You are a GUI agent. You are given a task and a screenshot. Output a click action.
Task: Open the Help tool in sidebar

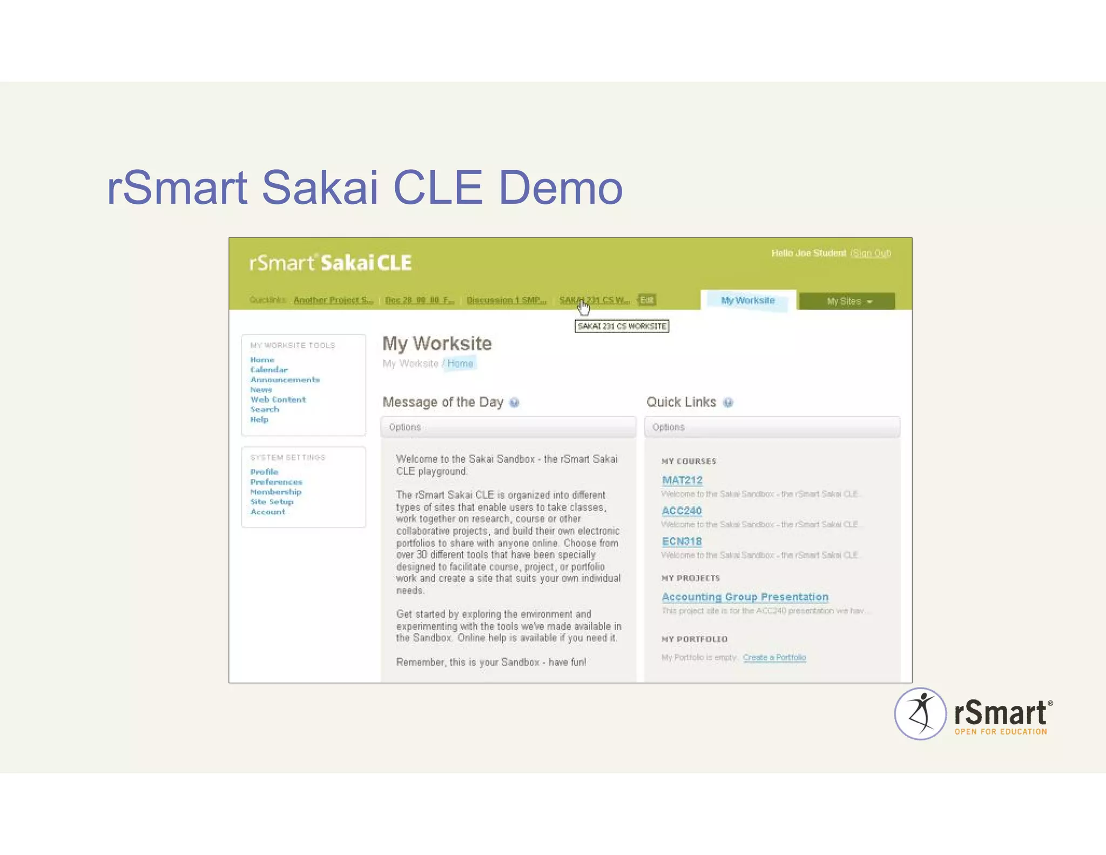(259, 419)
